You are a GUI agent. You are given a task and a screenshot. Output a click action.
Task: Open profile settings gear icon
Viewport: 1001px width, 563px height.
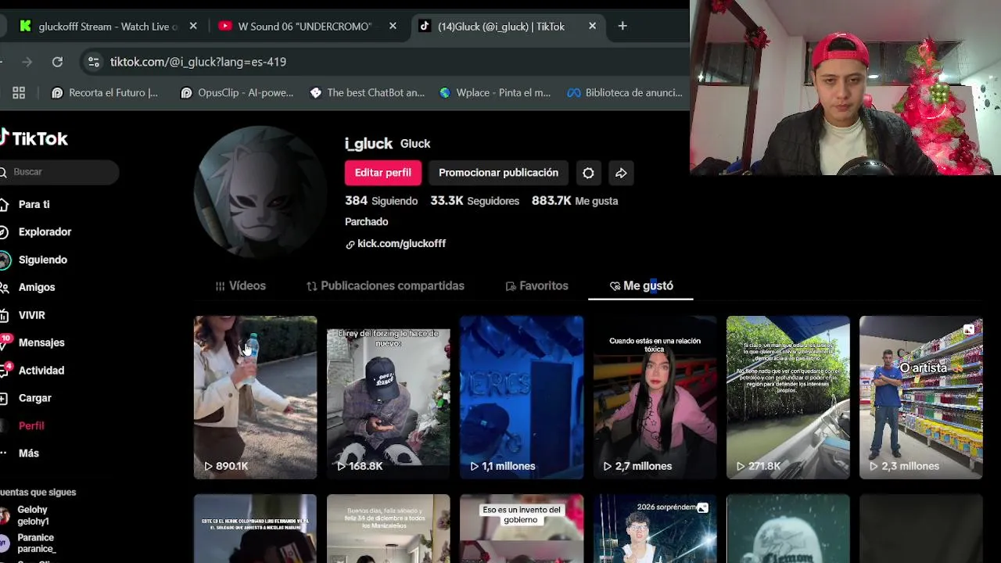coord(588,173)
